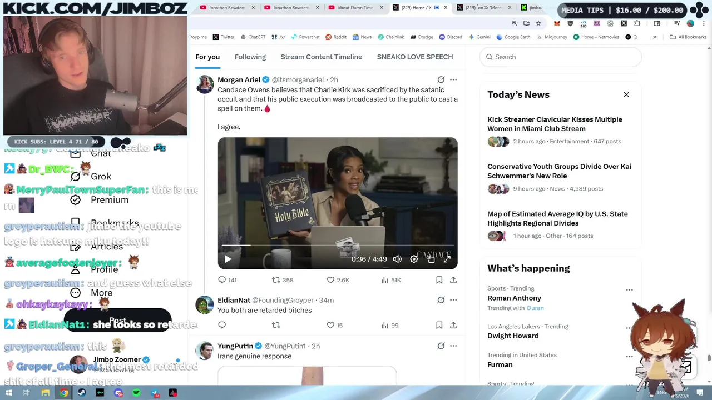Open more options for the Roman Anthony trend
This screenshot has height=400, width=712.
click(629, 290)
